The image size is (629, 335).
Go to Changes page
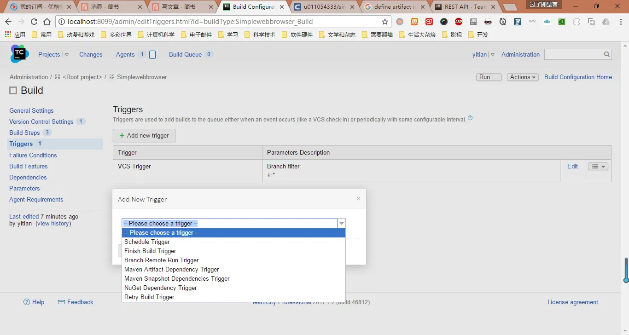(x=91, y=54)
